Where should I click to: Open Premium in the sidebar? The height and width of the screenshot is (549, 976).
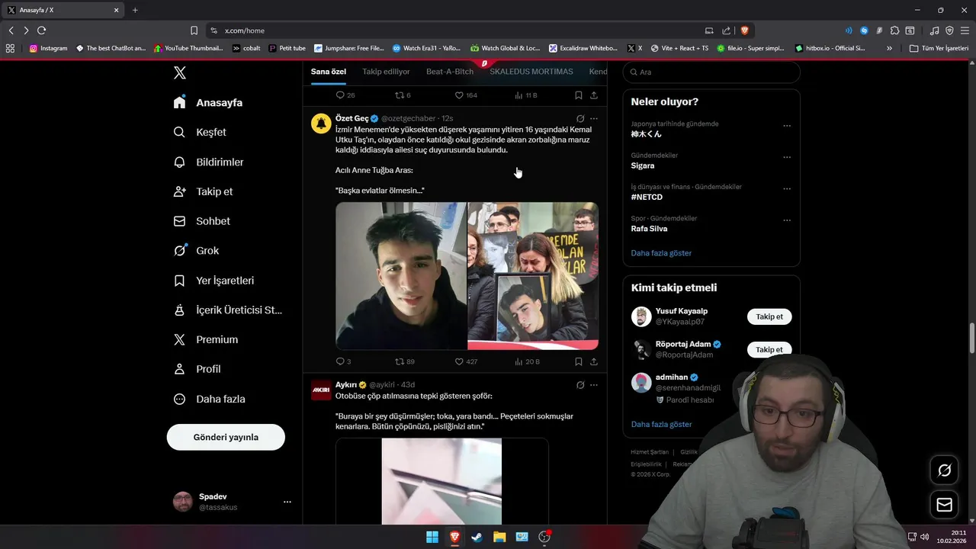[206, 339]
